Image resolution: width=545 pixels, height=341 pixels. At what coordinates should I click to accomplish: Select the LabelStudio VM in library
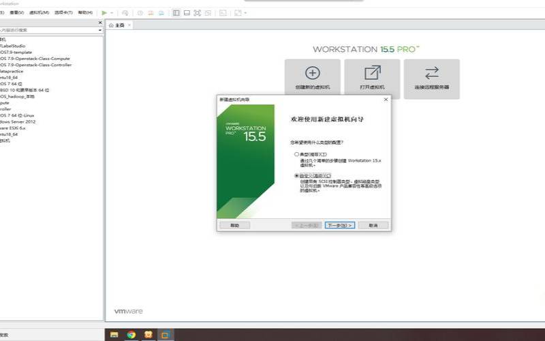(13, 46)
